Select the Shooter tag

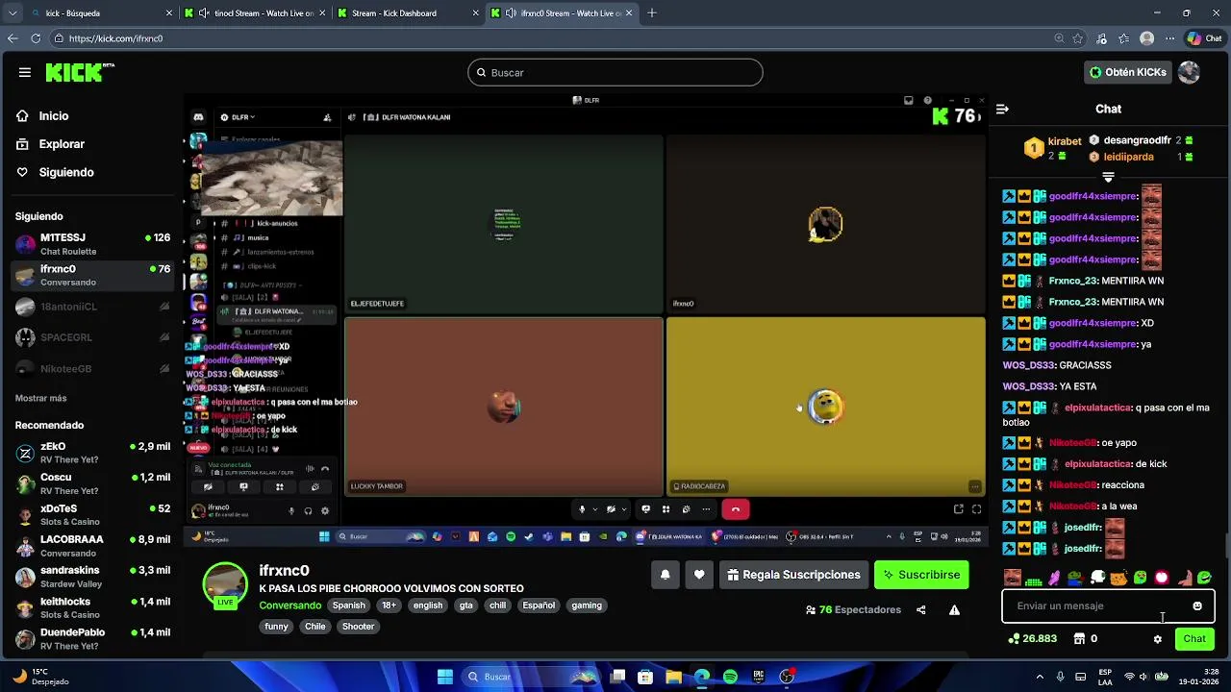click(358, 627)
